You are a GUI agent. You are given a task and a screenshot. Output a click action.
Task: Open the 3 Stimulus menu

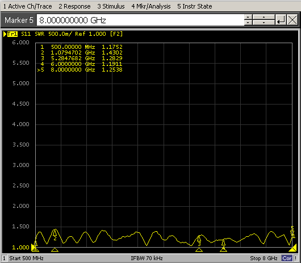(111, 6)
